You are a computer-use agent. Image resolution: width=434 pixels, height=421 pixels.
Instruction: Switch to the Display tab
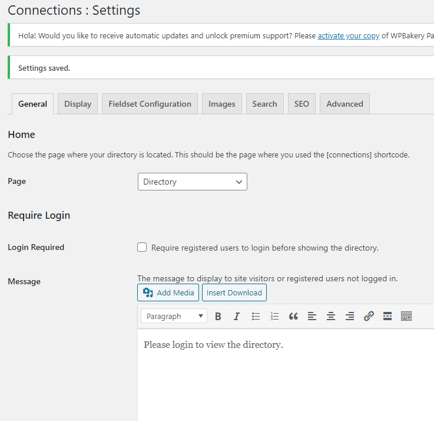click(78, 104)
